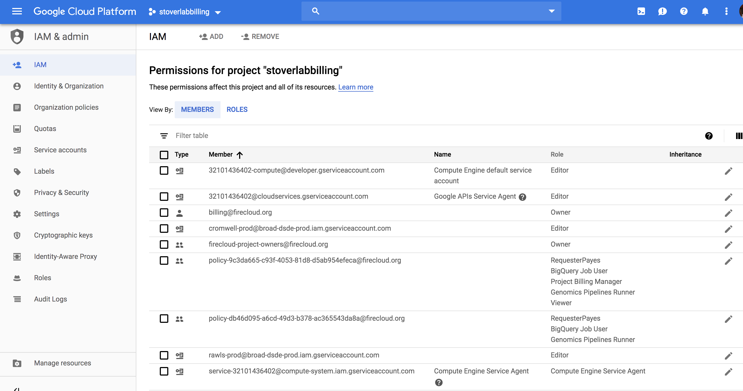Edit billing@firecloud.org permissions
The image size is (743, 391).
pos(728,213)
